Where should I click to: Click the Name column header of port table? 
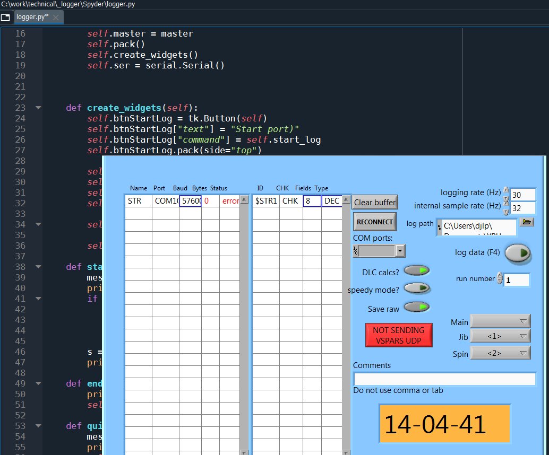pyautogui.click(x=139, y=188)
